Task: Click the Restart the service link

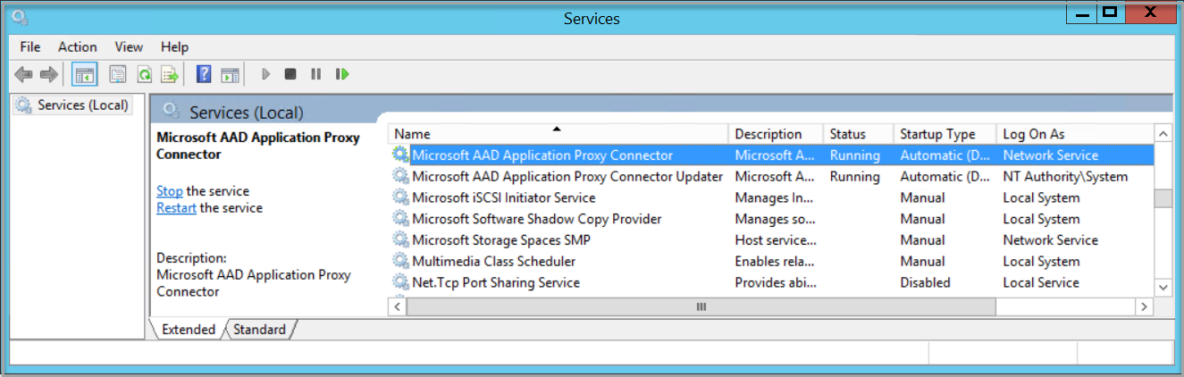Action: point(176,208)
